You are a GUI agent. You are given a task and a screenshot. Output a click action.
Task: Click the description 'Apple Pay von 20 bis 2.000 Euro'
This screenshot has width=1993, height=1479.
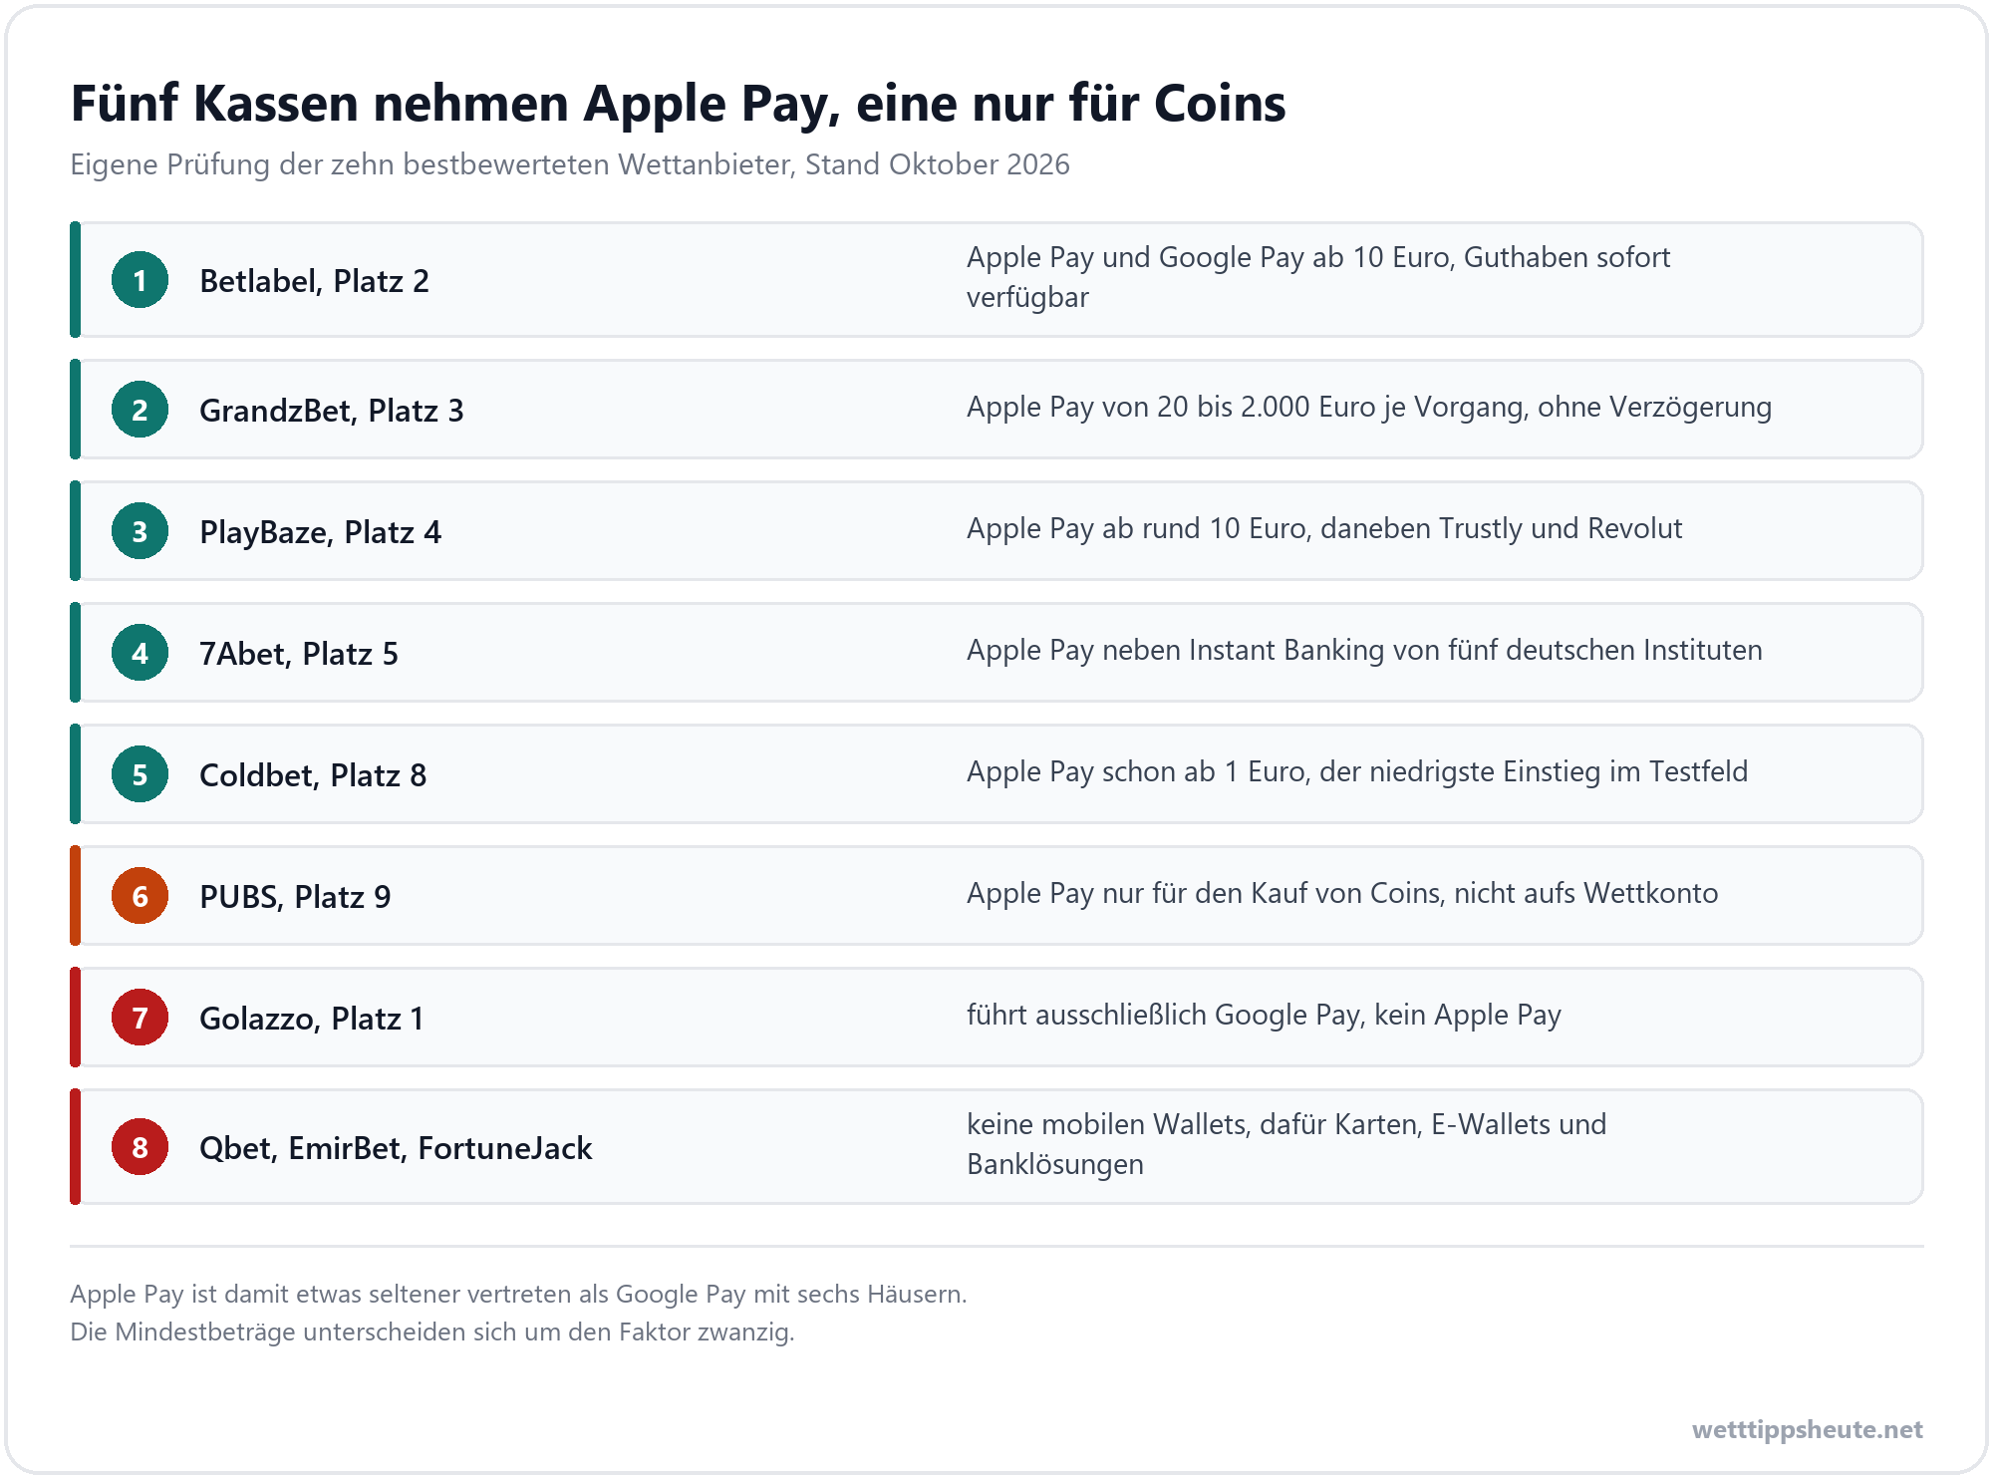pyautogui.click(x=1369, y=407)
